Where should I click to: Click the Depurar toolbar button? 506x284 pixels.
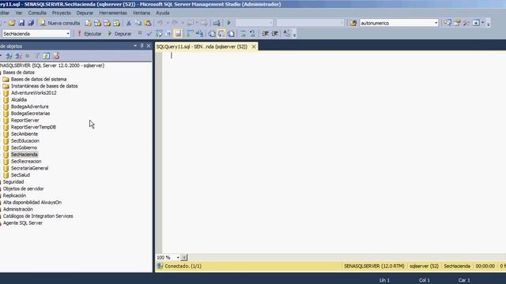(119, 33)
